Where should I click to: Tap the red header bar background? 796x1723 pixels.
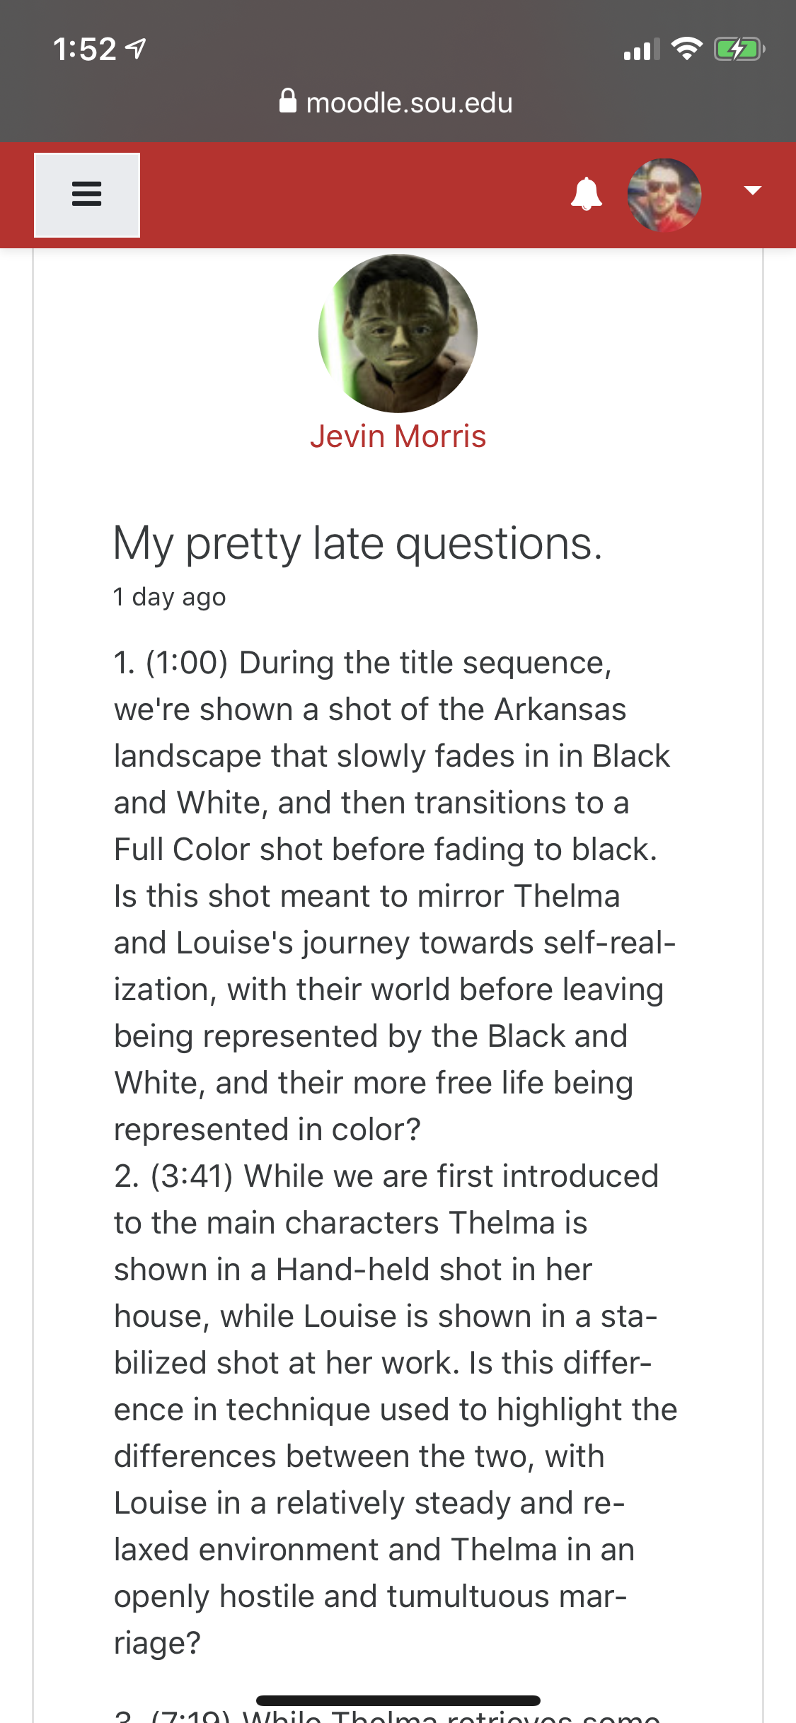coord(354,195)
